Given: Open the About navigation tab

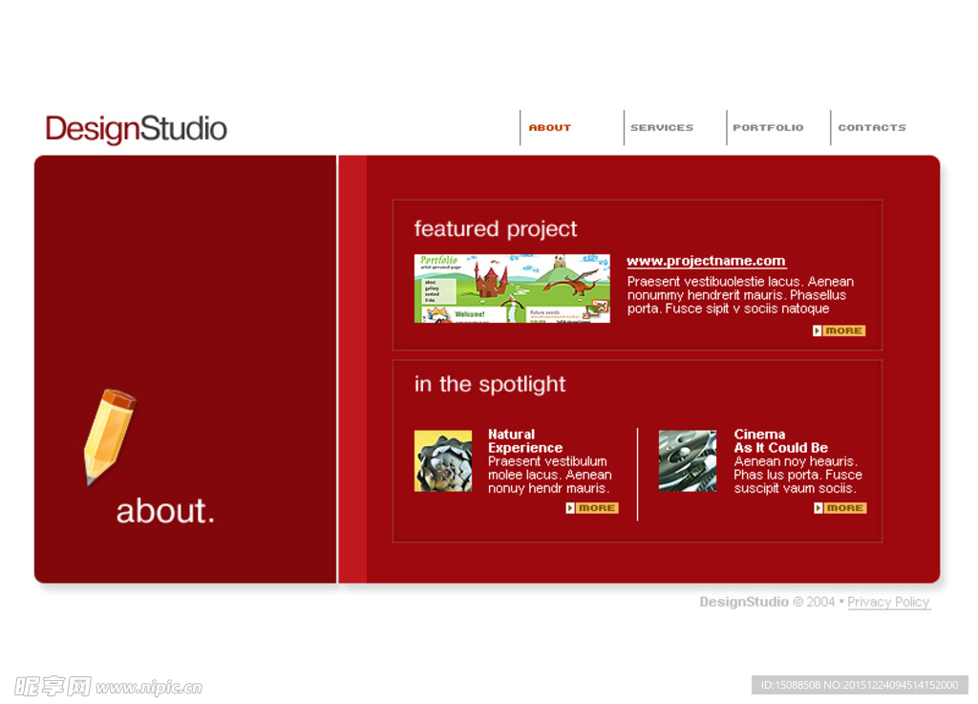Looking at the screenshot, I should 550,128.
